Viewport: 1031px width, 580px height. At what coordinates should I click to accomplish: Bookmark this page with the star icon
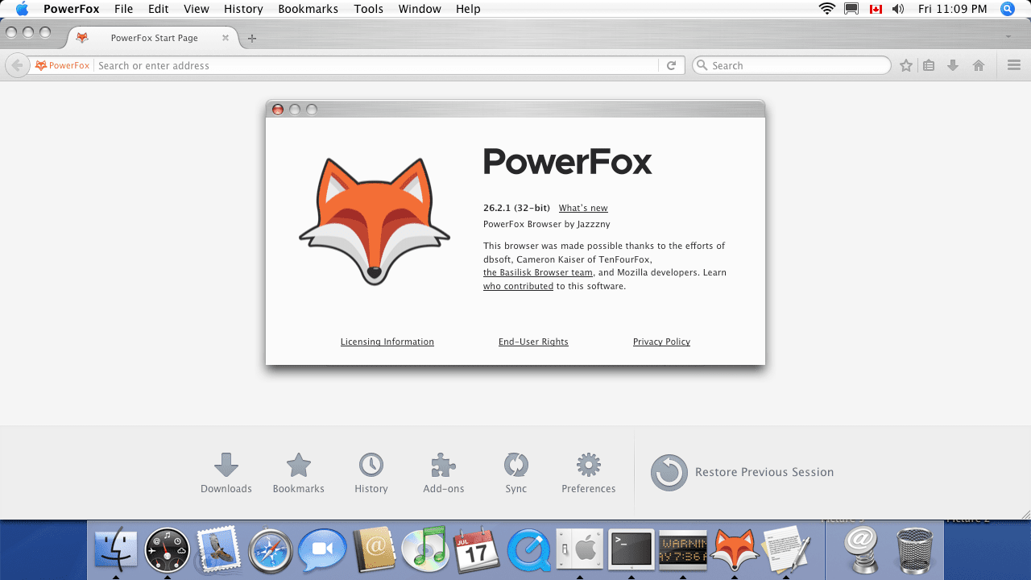[x=906, y=65]
